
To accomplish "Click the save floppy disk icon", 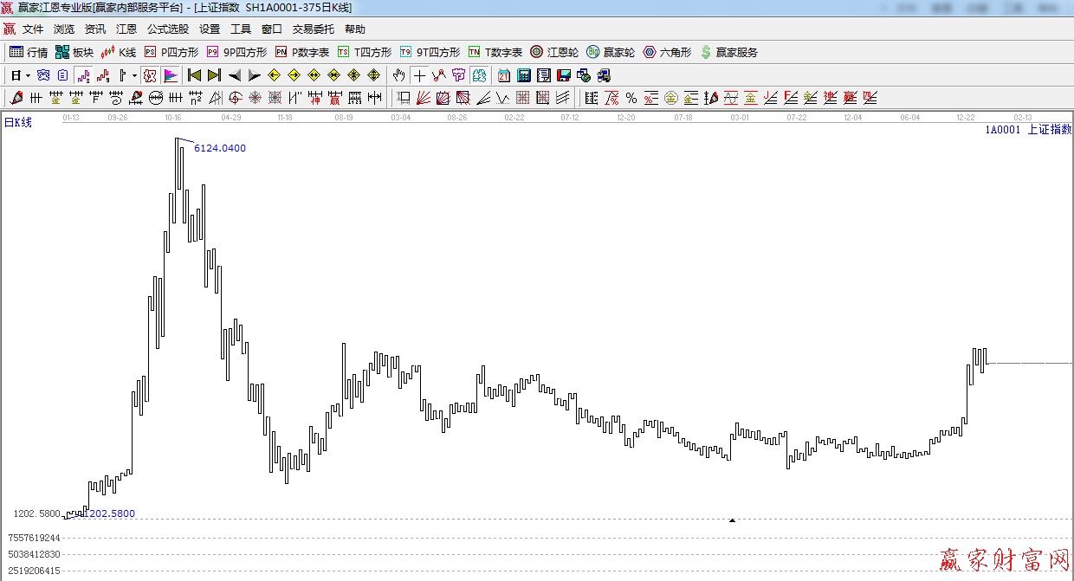I will click(564, 75).
